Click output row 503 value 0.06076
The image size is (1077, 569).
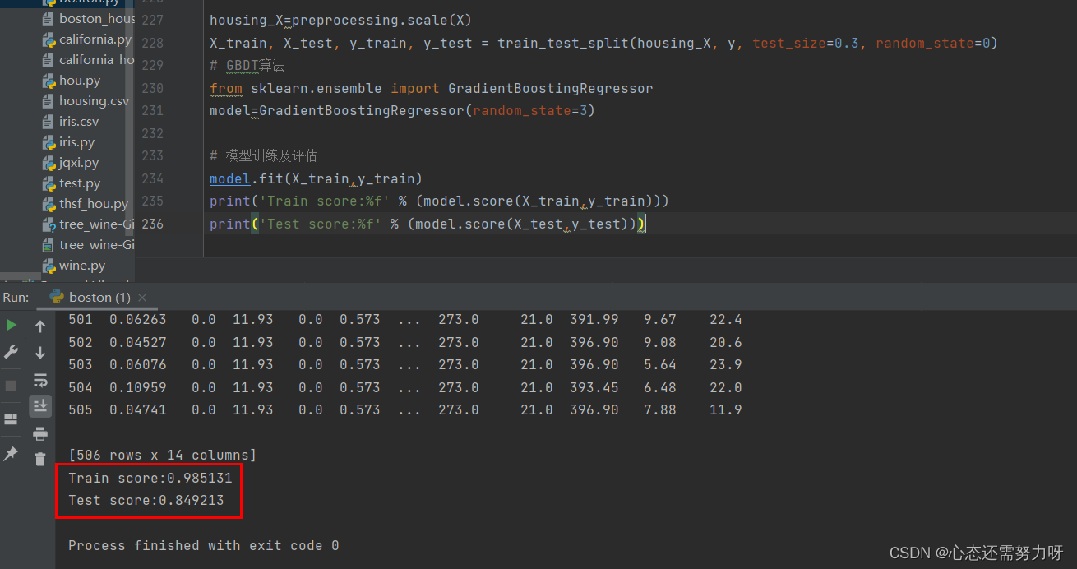137,364
